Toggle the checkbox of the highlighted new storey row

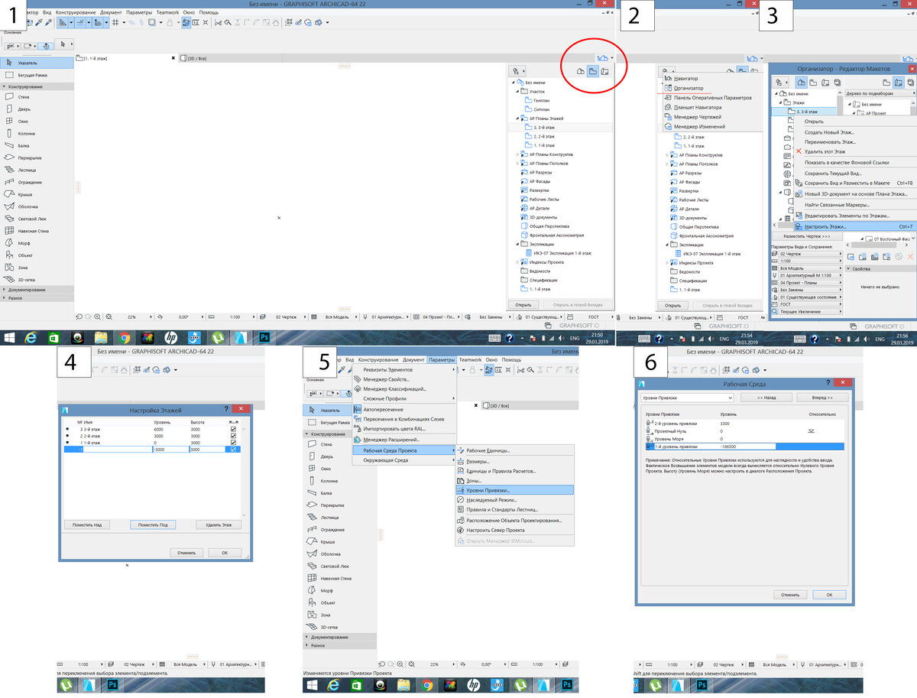click(233, 450)
